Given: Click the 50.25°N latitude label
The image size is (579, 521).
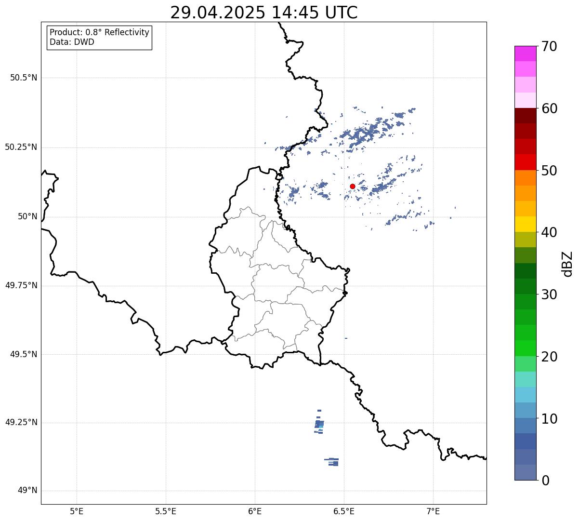Looking at the screenshot, I should (21, 147).
